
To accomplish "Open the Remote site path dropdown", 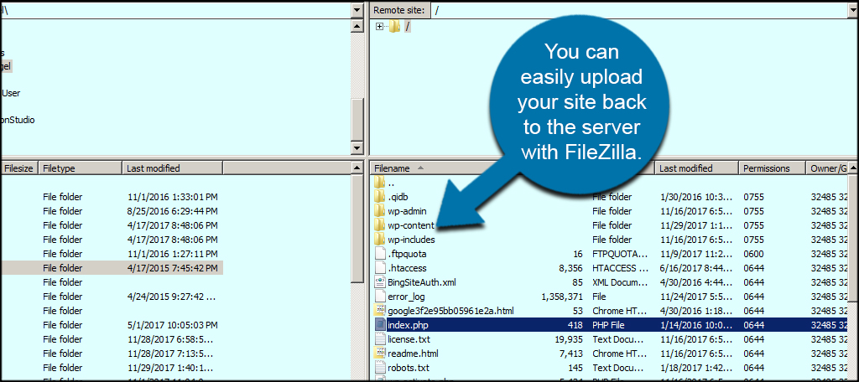I will pos(853,10).
